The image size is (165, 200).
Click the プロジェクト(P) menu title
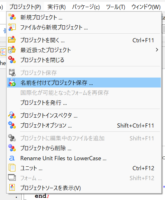[x=25, y=7]
